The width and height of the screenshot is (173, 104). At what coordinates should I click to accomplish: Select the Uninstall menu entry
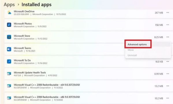(x=132, y=55)
